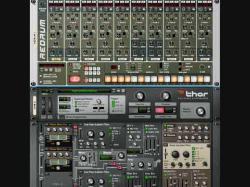250x187 pixels.
Task: Choose Redrum pattern bank D
Action: click(98, 80)
